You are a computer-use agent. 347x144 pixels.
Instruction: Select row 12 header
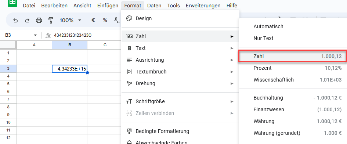tap(8, 138)
